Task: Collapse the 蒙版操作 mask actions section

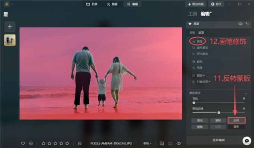Action: (x=246, y=93)
